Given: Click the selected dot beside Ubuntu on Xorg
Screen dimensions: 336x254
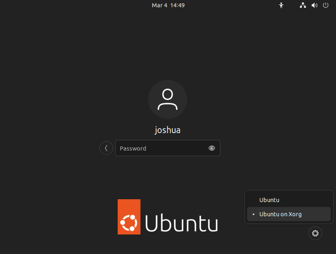Looking at the screenshot, I should click(253, 214).
